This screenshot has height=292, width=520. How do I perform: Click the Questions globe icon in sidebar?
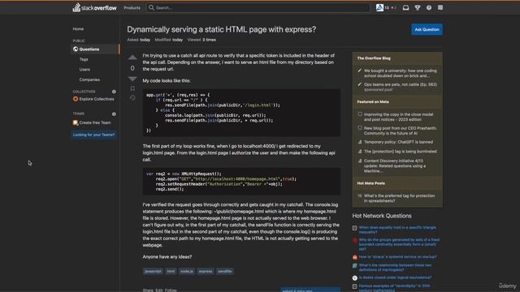(76, 49)
